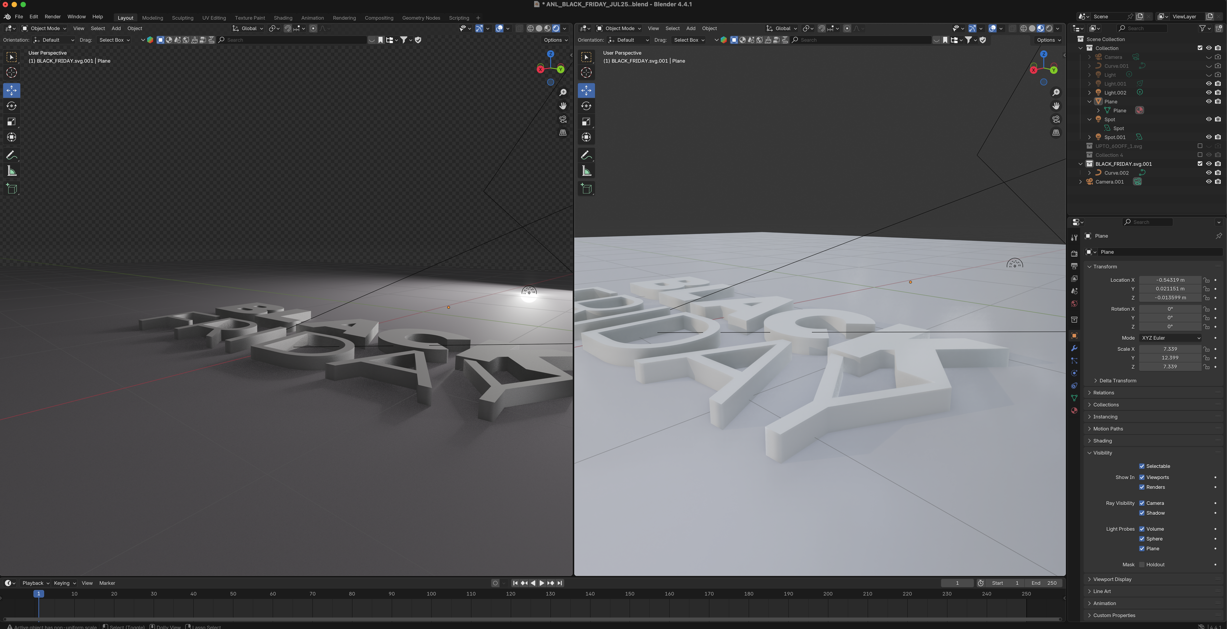This screenshot has height=629, width=1227.
Task: Select the Rotate tool in left viewport
Action: tap(11, 106)
